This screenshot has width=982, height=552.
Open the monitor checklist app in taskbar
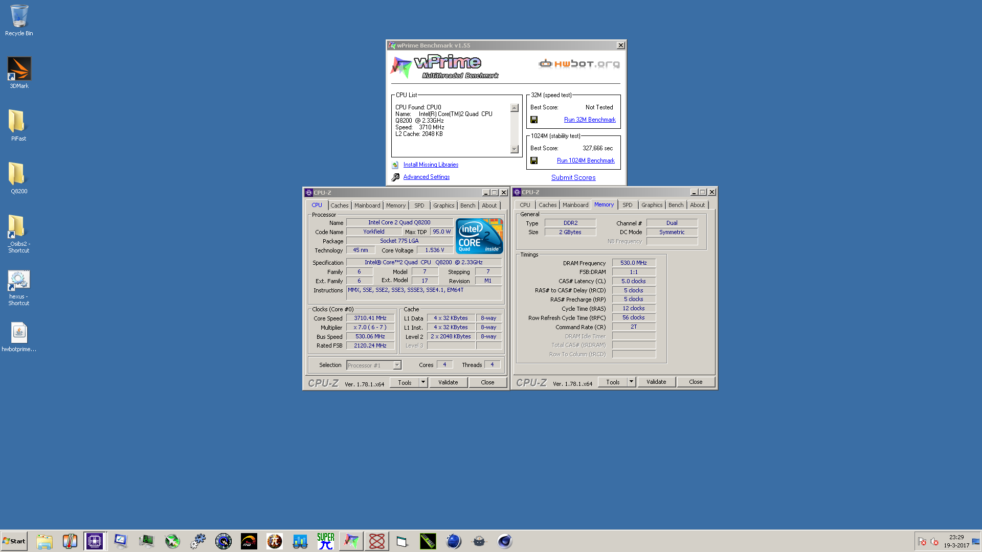[x=121, y=541]
